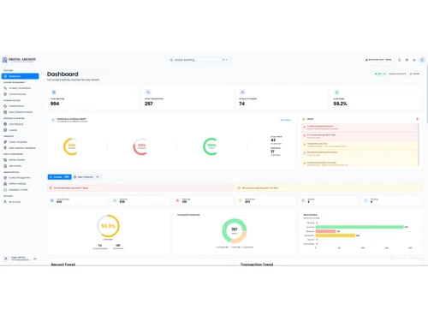Expand the first yellow alert row
The width and height of the screenshot is (428, 321).
click(360, 145)
